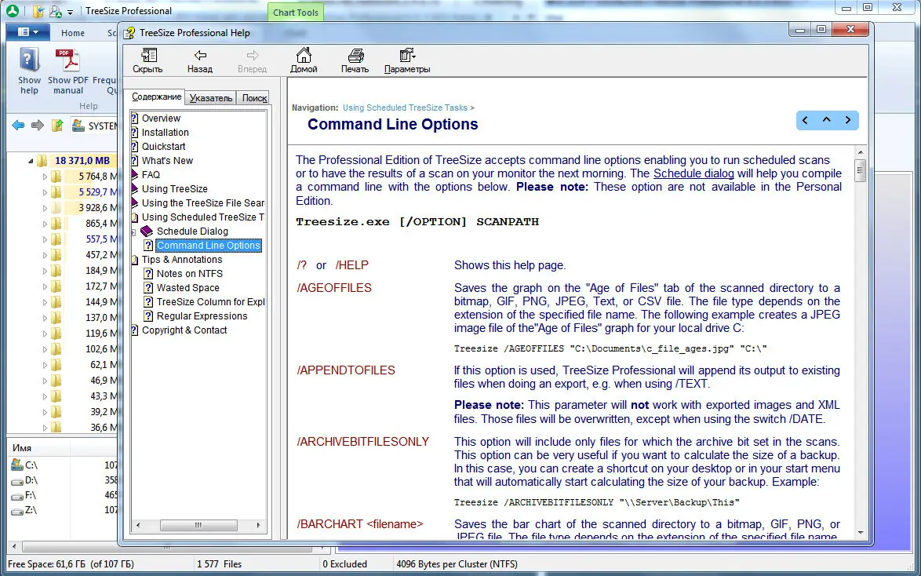Click 1 577 Files status entry

[x=219, y=563]
